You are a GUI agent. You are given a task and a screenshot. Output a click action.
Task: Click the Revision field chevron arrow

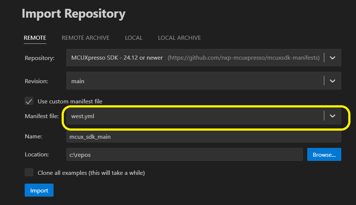(x=332, y=81)
